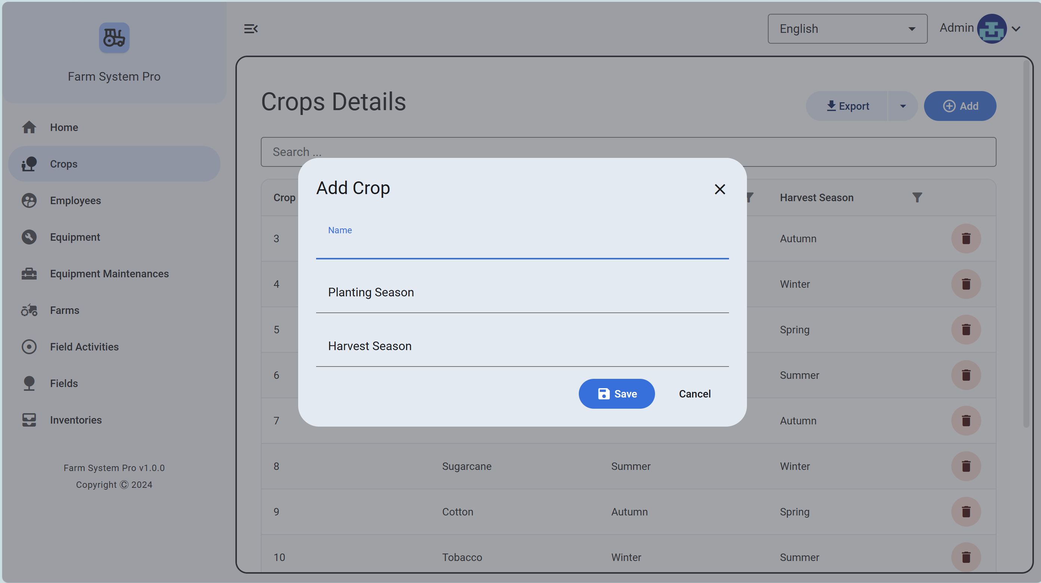Viewport: 1041px width, 583px height.
Task: Open the Harvest Season selector in dialog
Action: pyautogui.click(x=522, y=346)
